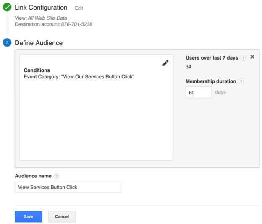Click the All Web Site Data view text
Screen dimensions: 262x224
point(47,18)
